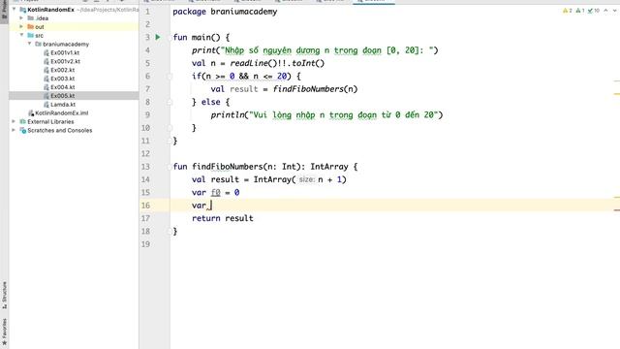
Task: Select the braniumacademy package label
Action: click(x=66, y=45)
